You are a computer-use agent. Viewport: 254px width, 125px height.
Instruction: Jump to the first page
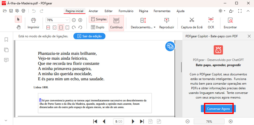coord(95,121)
